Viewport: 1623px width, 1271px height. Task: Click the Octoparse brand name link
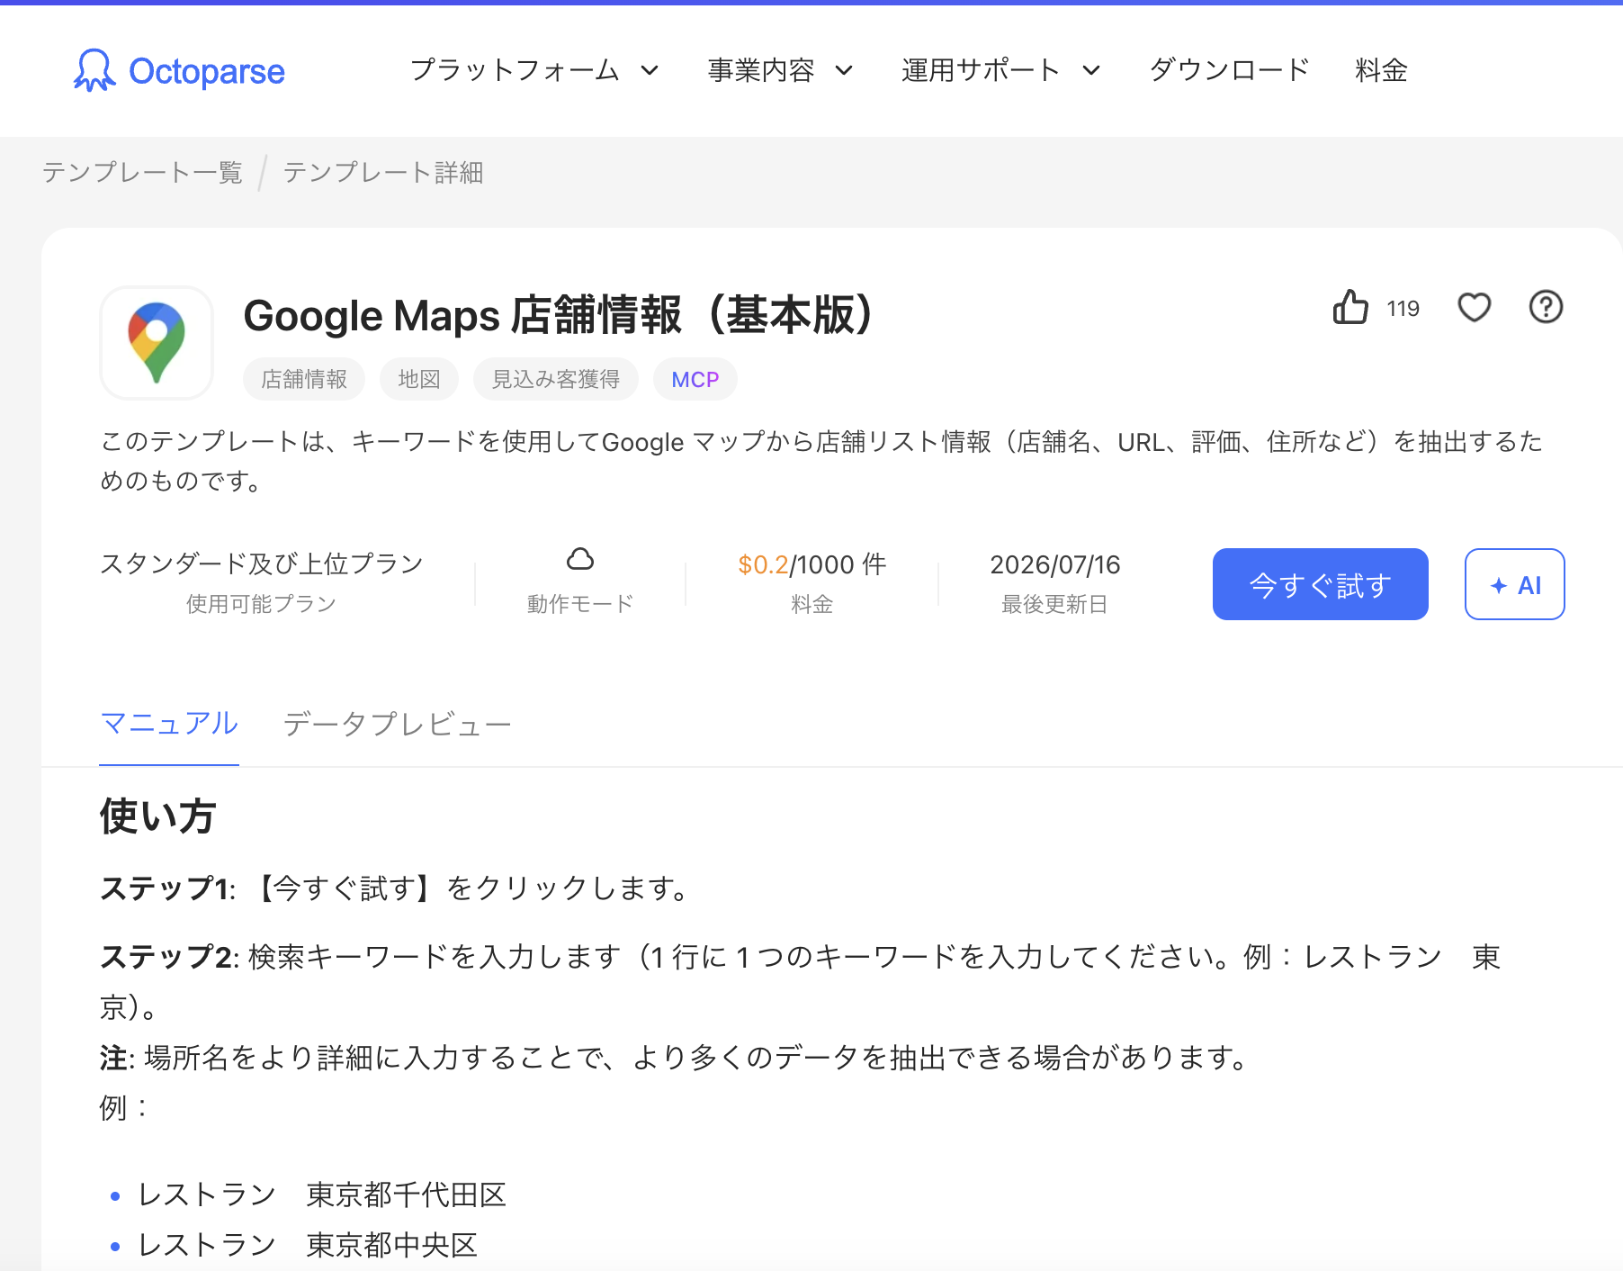pyautogui.click(x=207, y=71)
